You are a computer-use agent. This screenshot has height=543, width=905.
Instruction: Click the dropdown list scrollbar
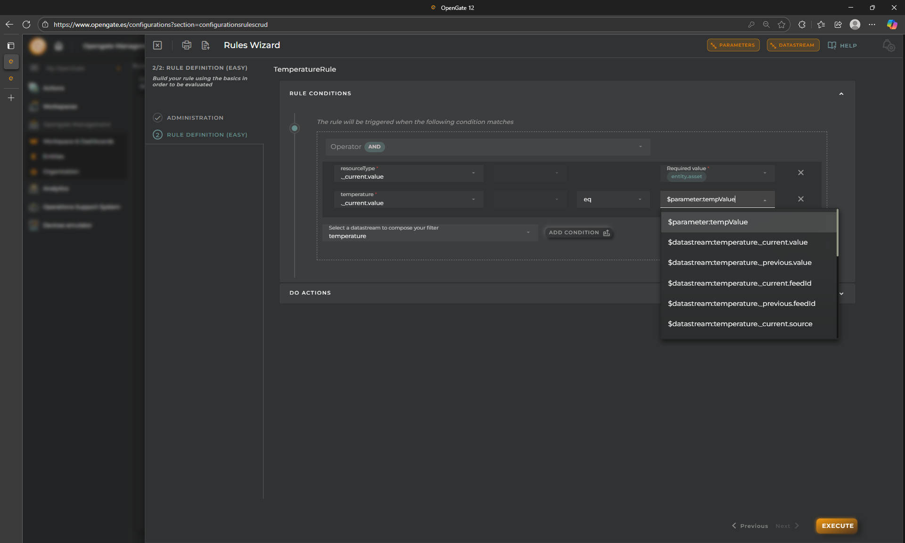coord(837,234)
